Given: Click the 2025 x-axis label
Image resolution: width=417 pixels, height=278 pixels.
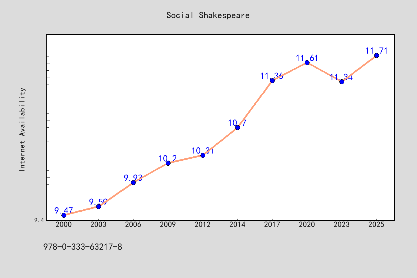Looking at the screenshot, I should pos(376,225).
